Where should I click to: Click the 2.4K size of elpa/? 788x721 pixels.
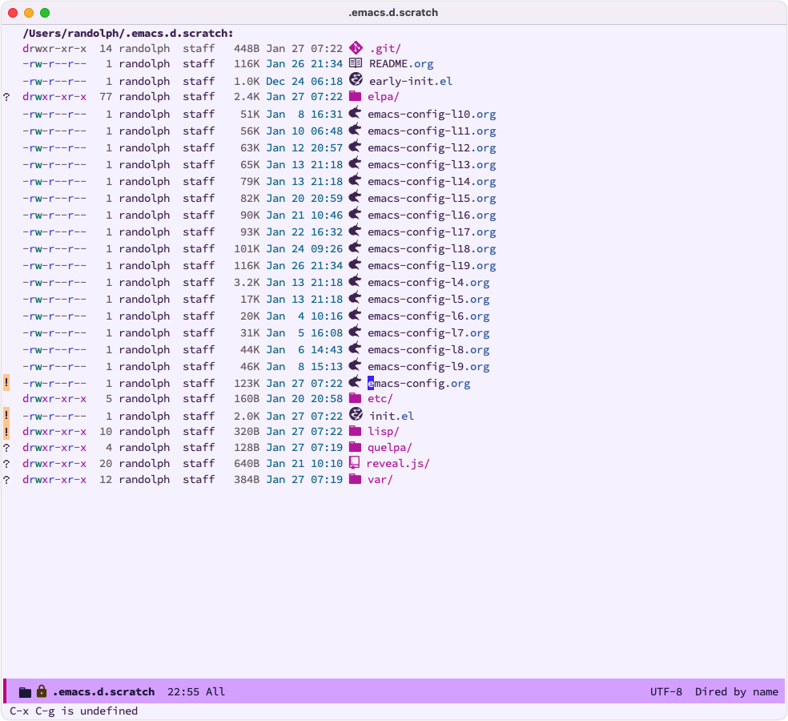(247, 97)
